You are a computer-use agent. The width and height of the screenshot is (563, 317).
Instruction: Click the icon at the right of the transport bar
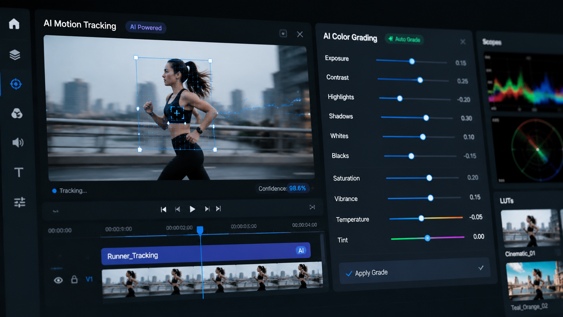coord(312,207)
